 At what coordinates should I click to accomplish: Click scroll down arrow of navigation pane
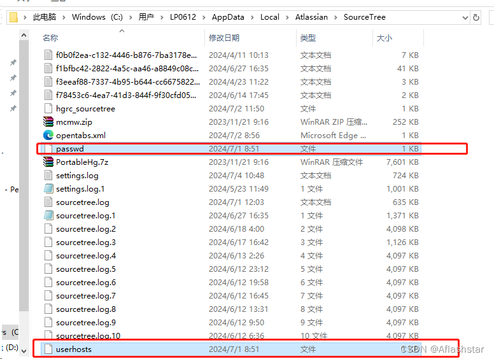click(x=24, y=351)
